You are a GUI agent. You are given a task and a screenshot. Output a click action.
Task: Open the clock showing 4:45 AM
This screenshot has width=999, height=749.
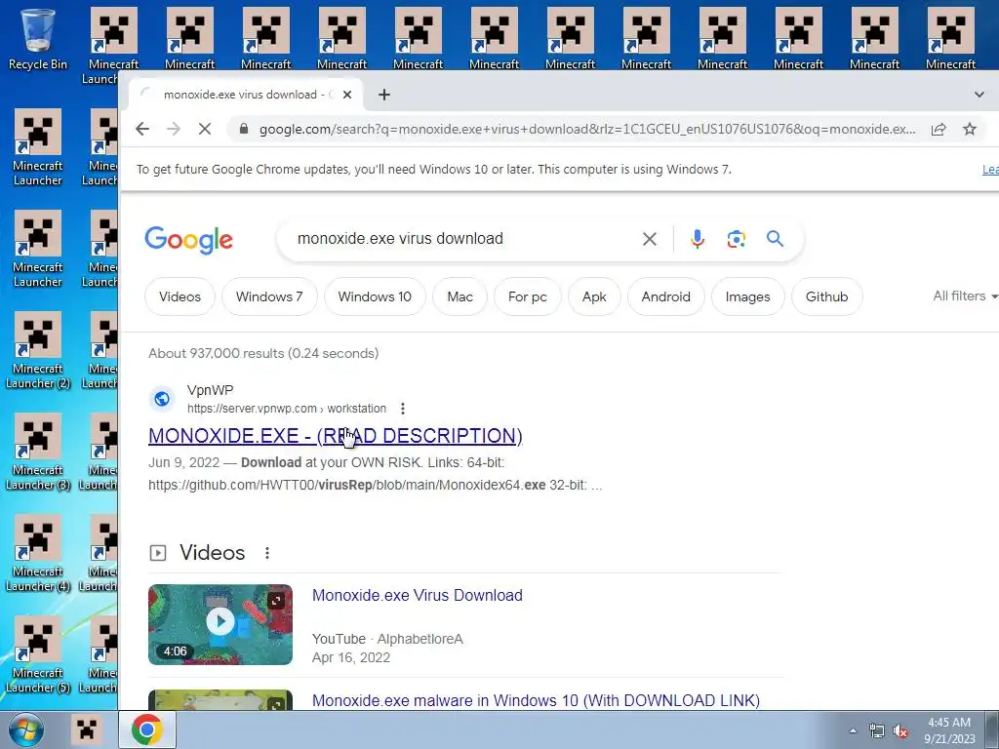[x=949, y=730]
